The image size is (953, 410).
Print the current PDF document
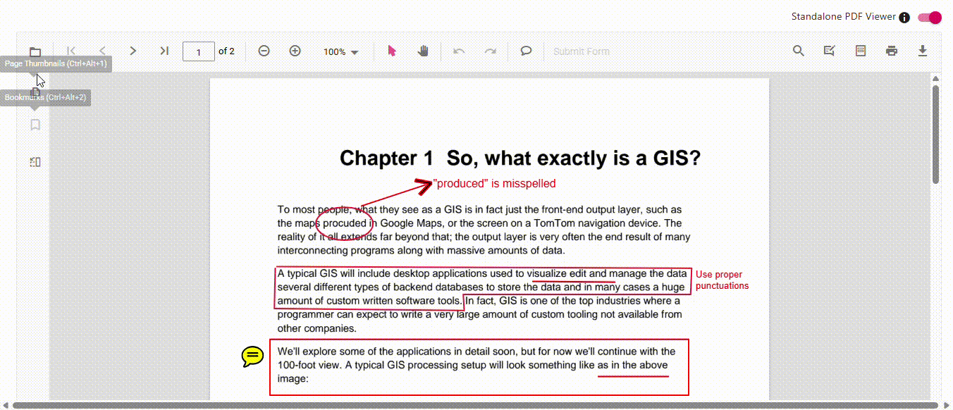892,51
